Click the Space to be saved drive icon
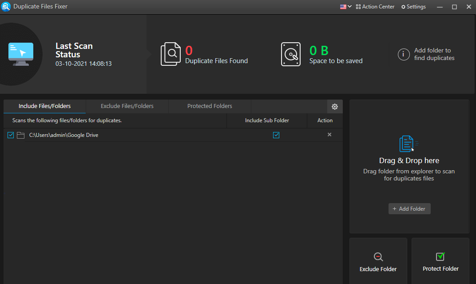Viewport: 476px width, 284px height. (291, 54)
